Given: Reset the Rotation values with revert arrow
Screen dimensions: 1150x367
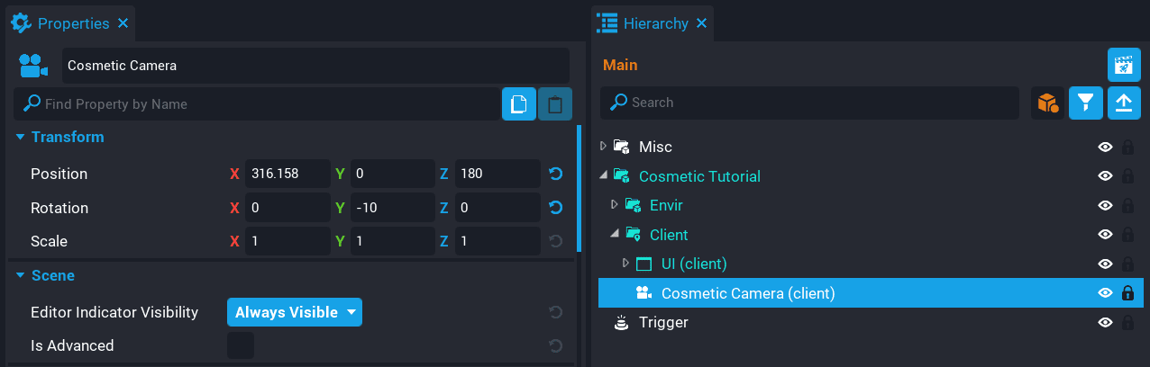Looking at the screenshot, I should pyautogui.click(x=556, y=208).
